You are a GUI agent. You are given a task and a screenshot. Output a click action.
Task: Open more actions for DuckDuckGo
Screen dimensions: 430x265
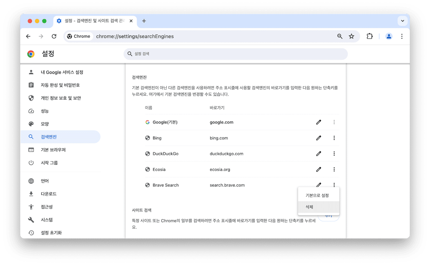[334, 154]
